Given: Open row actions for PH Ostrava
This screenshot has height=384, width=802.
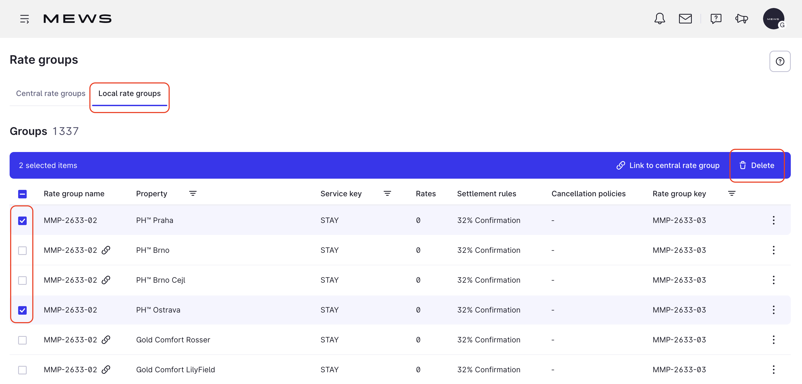Looking at the screenshot, I should pyautogui.click(x=774, y=310).
